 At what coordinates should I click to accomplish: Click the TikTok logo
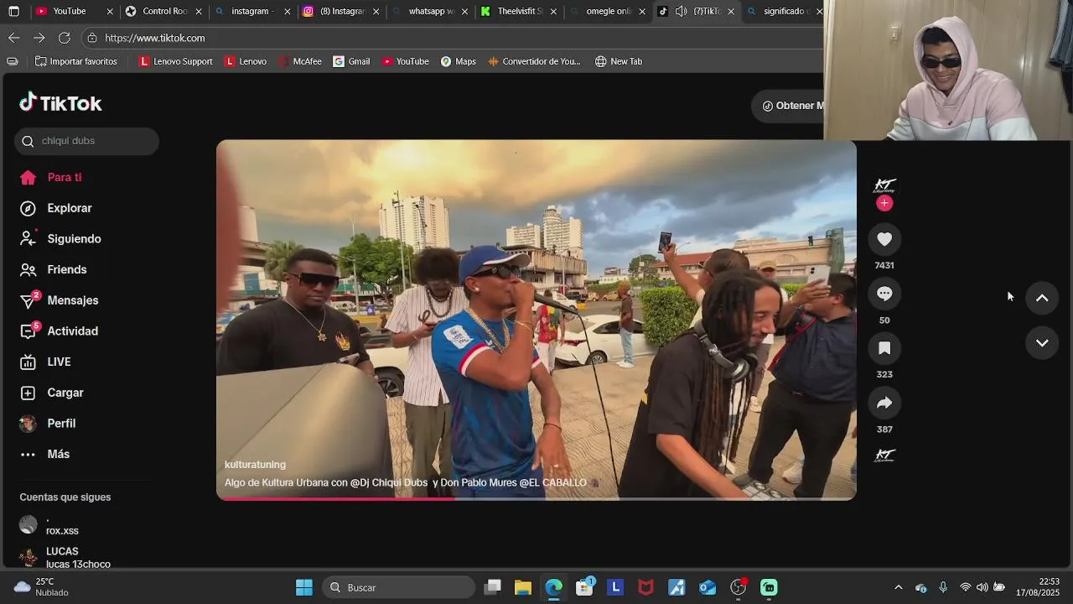click(x=60, y=103)
